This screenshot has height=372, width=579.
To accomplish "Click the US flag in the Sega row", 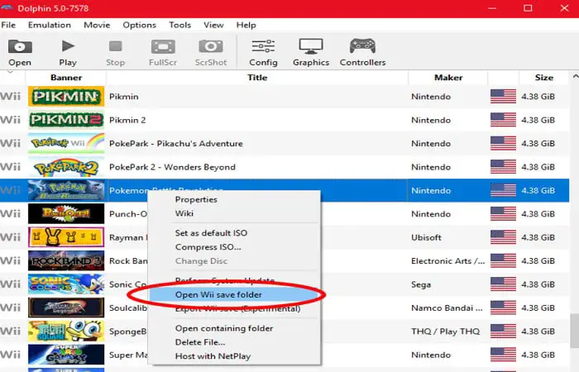I will [503, 284].
